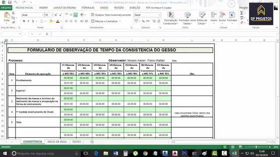Toggle bold N formatting
The height and width of the screenshot is (157, 280).
click(x=24, y=21)
